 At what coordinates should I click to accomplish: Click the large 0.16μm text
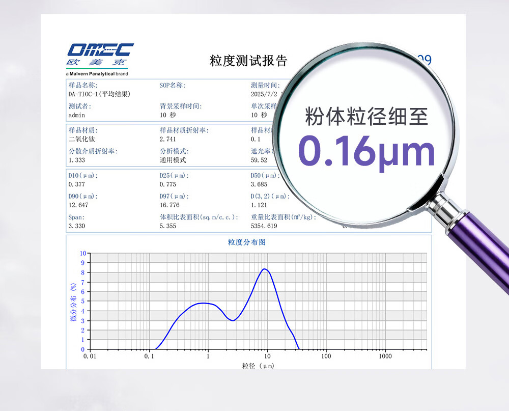(366, 152)
